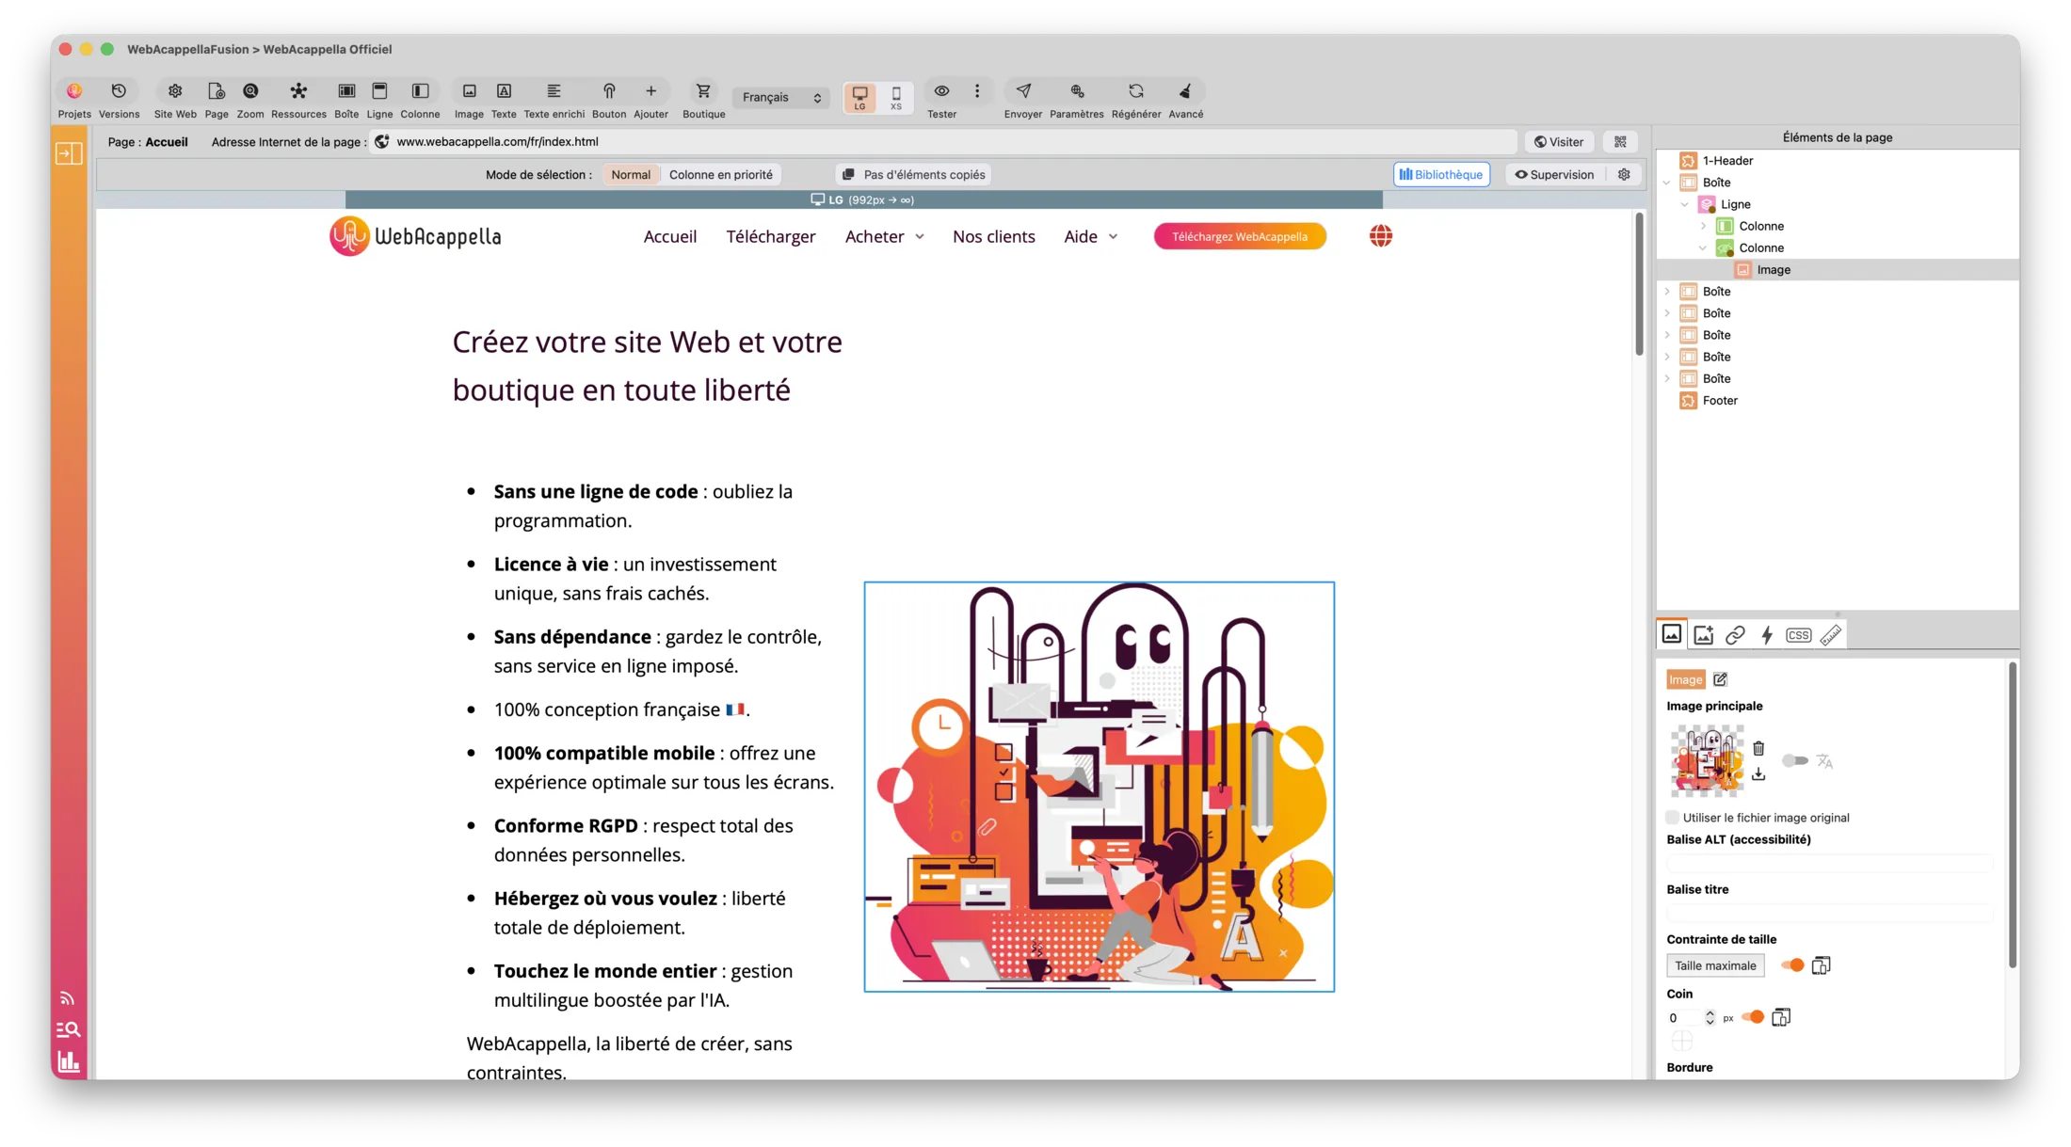
Task: Click responsive copy icon in Coin row
Action: pos(1780,1017)
